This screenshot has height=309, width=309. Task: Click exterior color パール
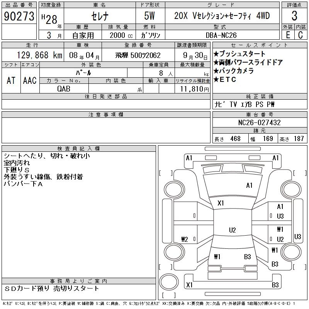(x=83, y=73)
